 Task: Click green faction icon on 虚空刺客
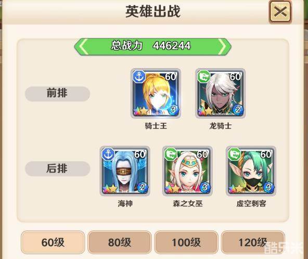pos(234,154)
